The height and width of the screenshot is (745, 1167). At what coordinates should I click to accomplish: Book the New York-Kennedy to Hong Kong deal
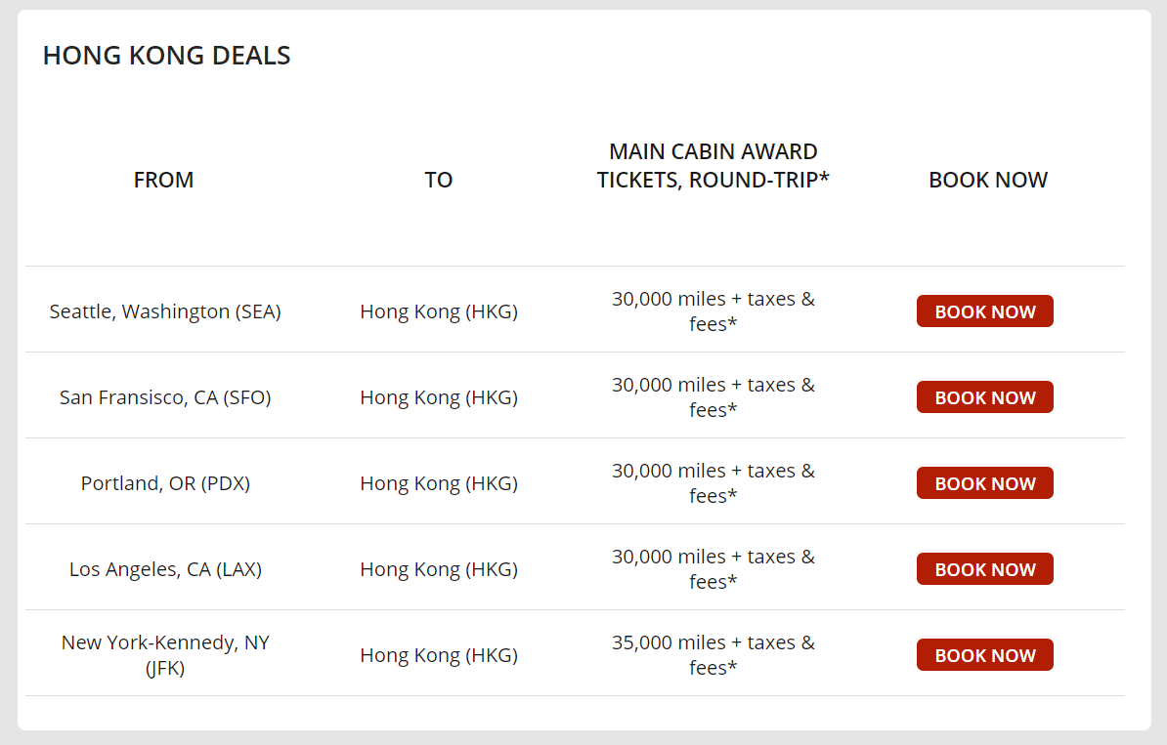coord(984,655)
